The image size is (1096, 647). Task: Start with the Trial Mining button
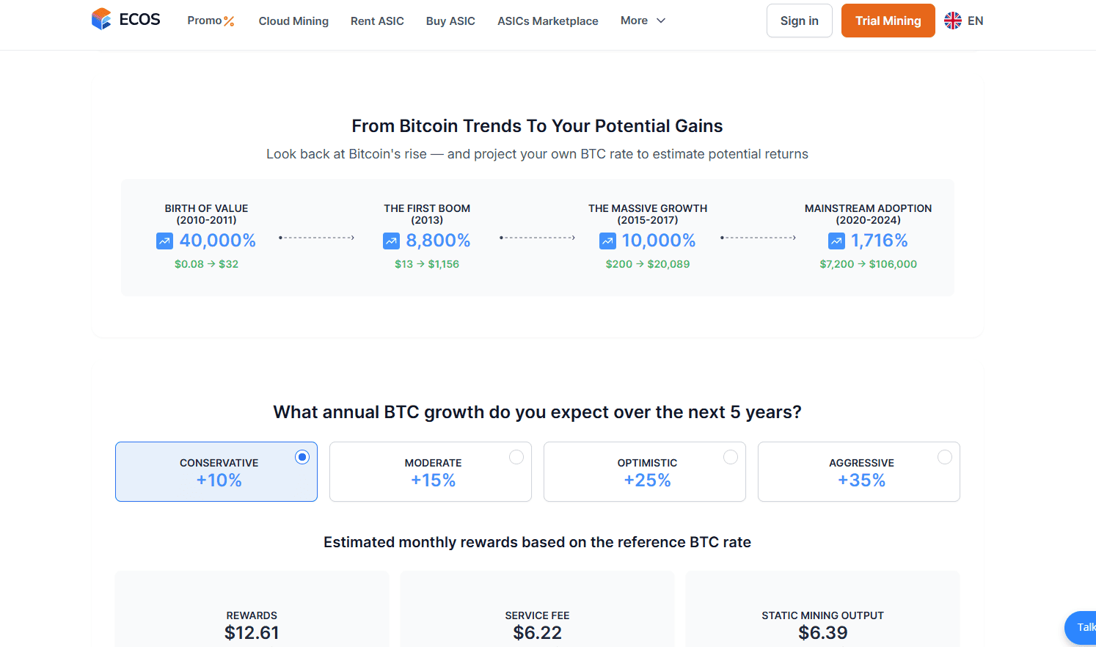tap(888, 21)
